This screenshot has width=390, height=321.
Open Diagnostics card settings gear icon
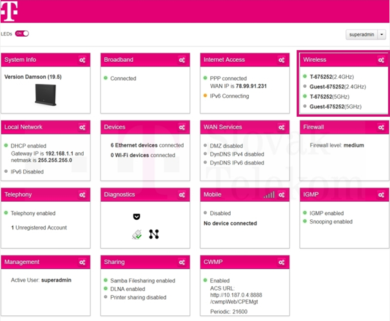[182, 195]
